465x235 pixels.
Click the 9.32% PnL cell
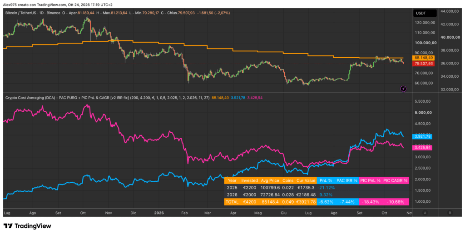(x=326, y=195)
